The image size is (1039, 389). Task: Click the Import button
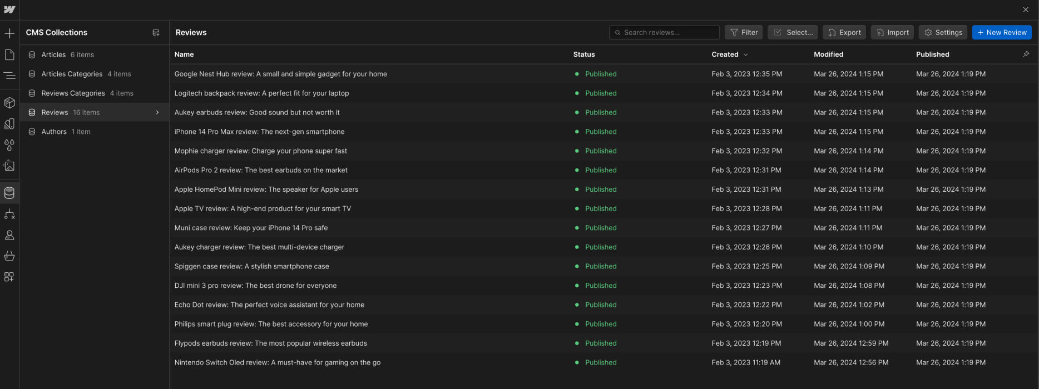(893, 32)
